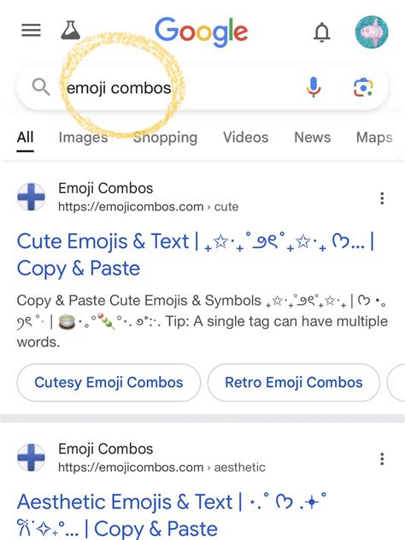Open Aesthetic Emojis & Text result link
The height and width of the screenshot is (540, 405).
(x=172, y=514)
